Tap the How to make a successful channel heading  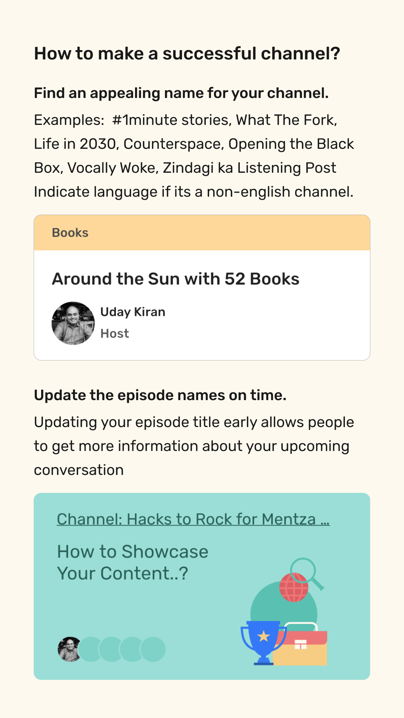(187, 53)
